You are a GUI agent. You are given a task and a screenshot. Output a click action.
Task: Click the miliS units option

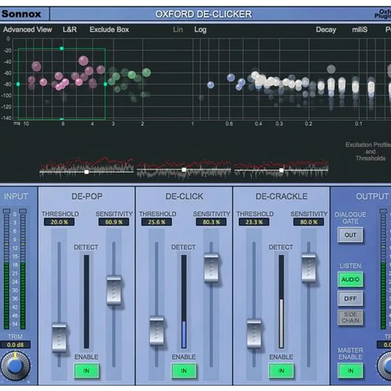pyautogui.click(x=360, y=30)
